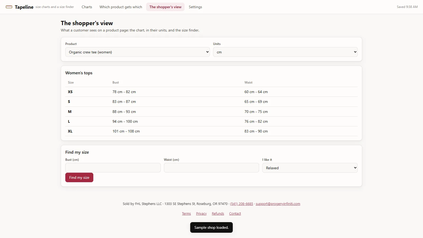Open the Units dropdown

(x=285, y=52)
